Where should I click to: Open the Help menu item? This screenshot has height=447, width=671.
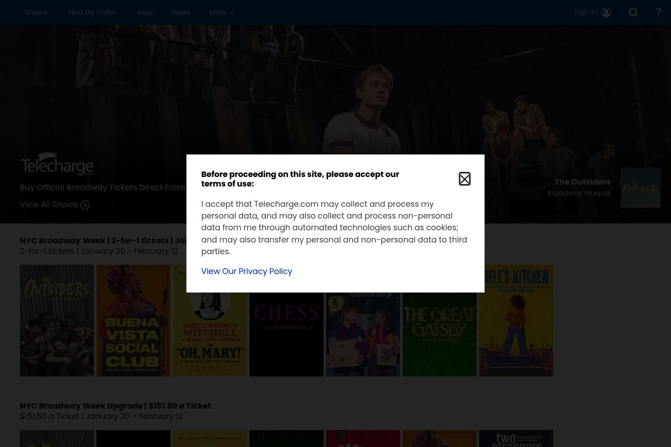pos(145,12)
